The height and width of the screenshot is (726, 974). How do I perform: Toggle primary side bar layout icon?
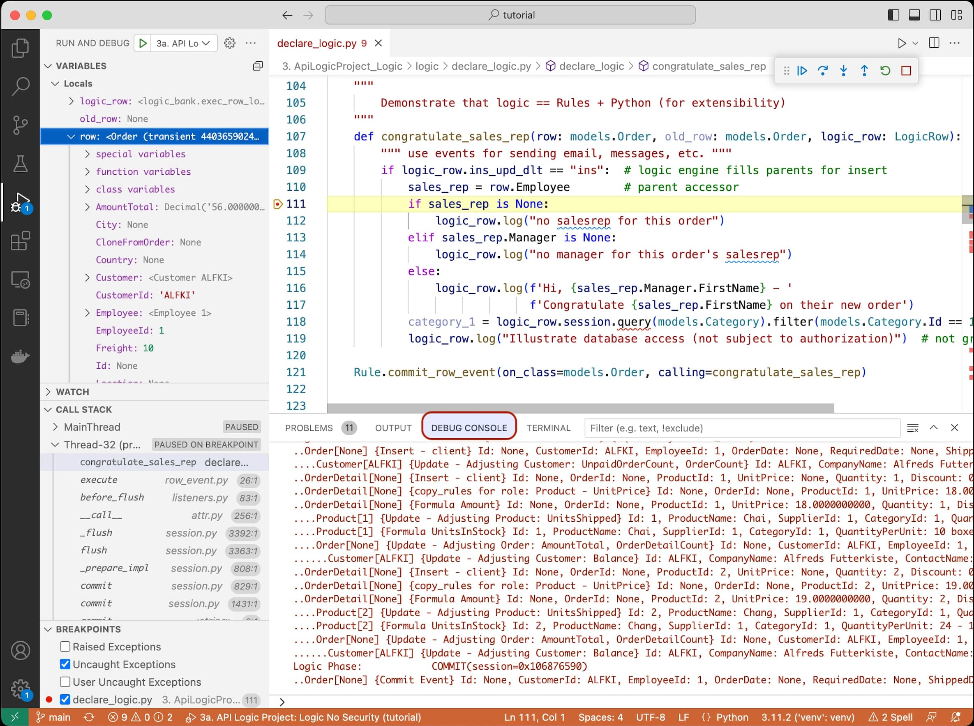point(893,15)
